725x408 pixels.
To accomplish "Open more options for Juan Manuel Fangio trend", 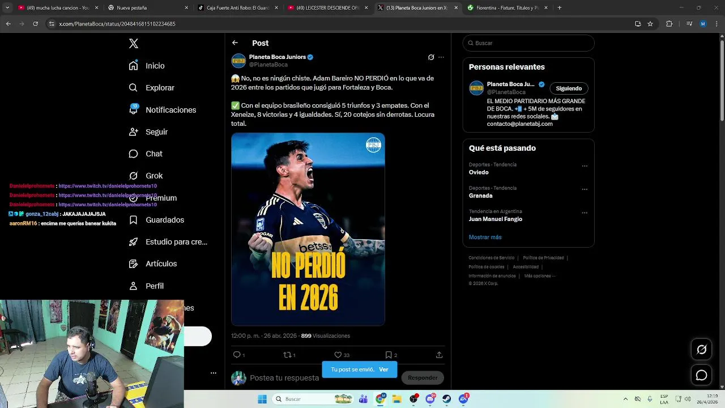I will pos(585,213).
